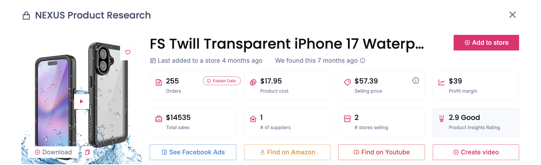The image size is (541, 165).
Task: Click info icon next to found date
Action: (363, 61)
